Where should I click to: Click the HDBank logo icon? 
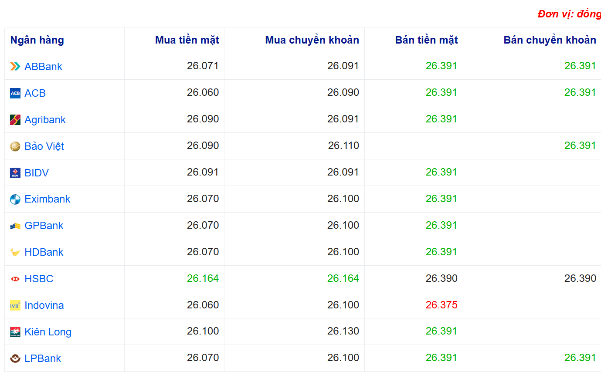(x=15, y=252)
